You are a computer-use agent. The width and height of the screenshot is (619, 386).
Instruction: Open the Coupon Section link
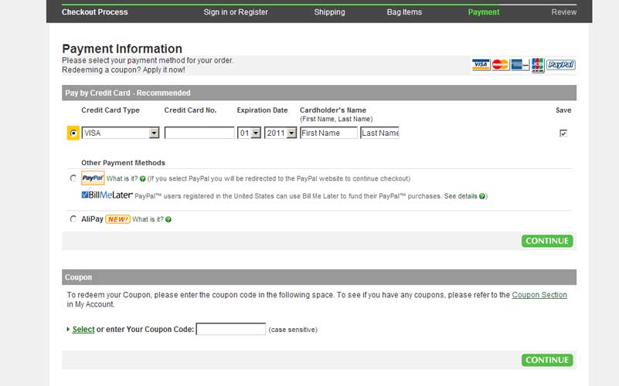pos(539,295)
